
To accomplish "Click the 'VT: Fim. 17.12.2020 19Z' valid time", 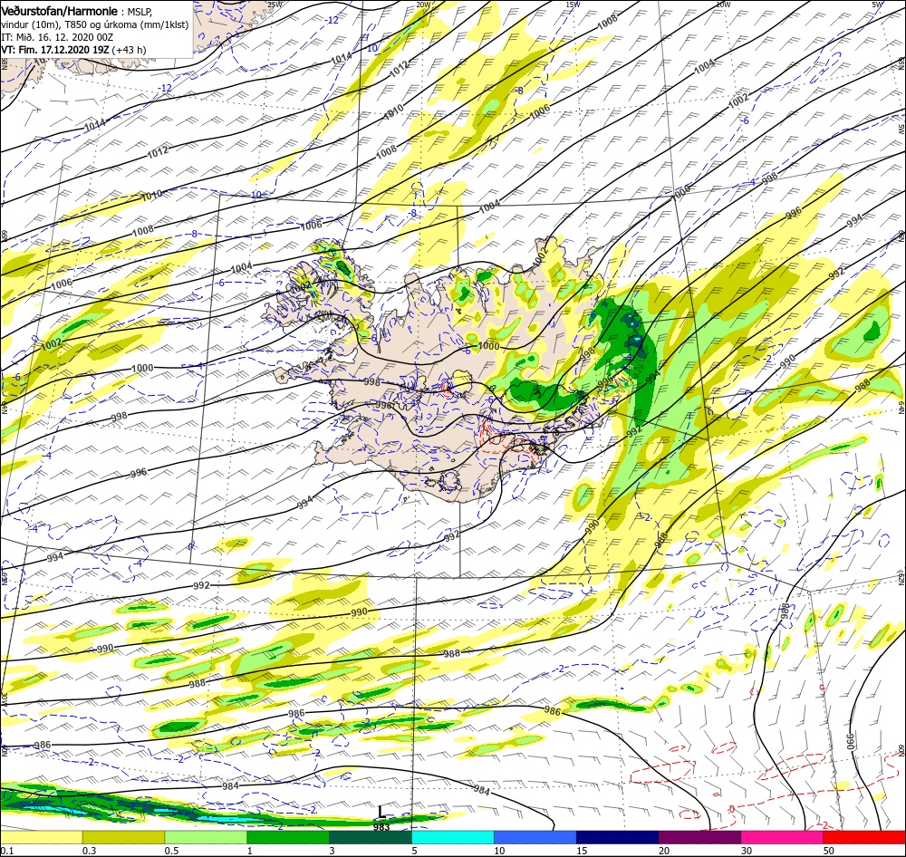I will coord(55,50).
